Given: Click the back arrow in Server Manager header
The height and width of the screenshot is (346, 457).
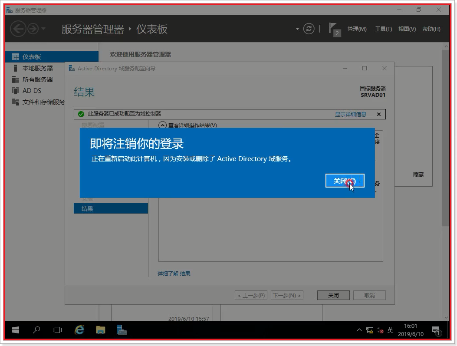Looking at the screenshot, I should click(x=18, y=29).
